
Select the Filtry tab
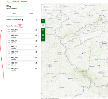15,13
